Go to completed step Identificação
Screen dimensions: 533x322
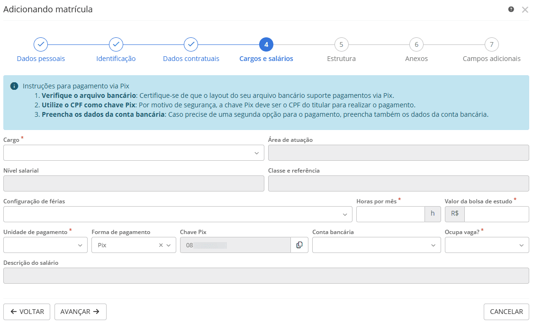click(x=116, y=44)
